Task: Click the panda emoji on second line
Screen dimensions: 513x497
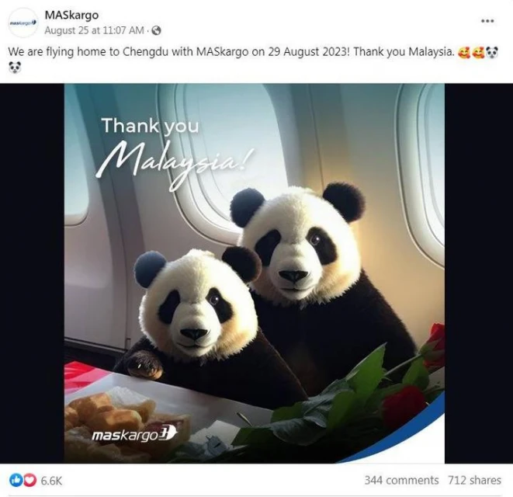Action: (15, 68)
